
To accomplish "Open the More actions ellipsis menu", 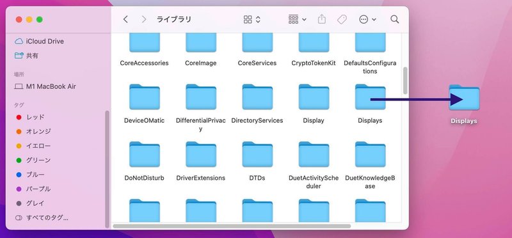I will [x=367, y=20].
